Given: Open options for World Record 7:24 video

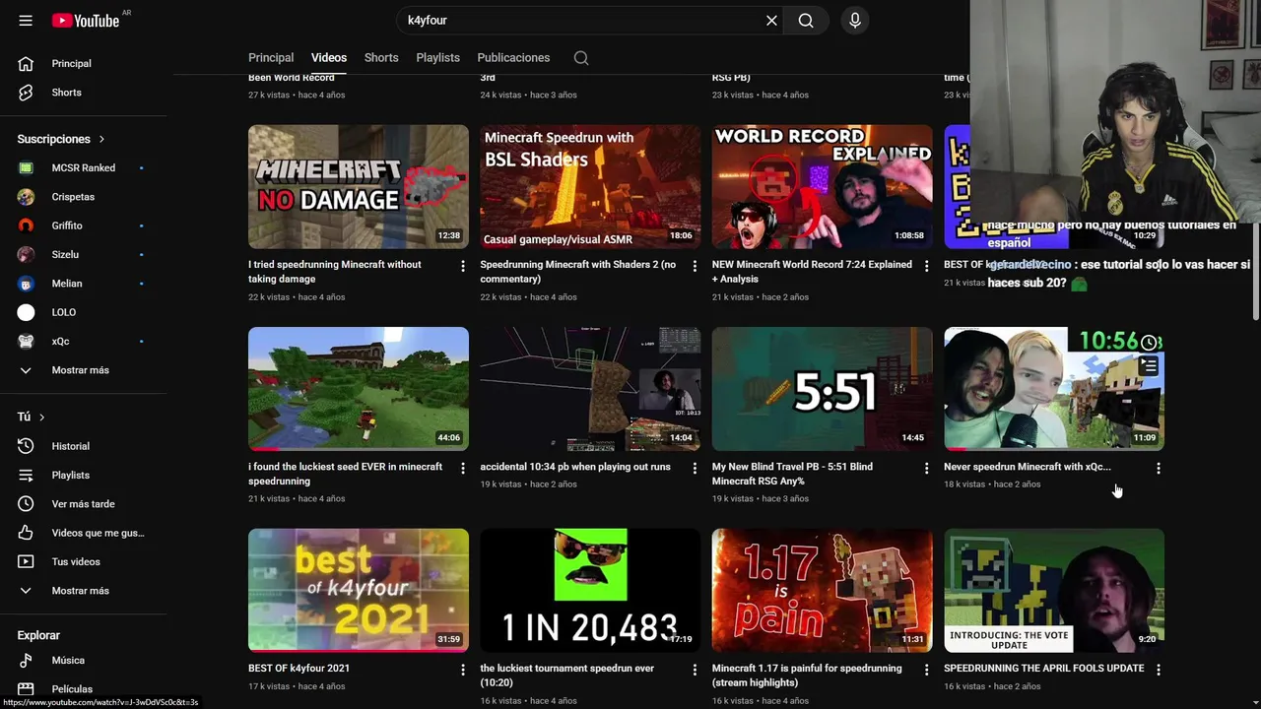Looking at the screenshot, I should click(x=926, y=266).
